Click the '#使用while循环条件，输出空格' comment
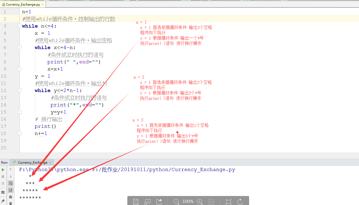 coord(74,40)
